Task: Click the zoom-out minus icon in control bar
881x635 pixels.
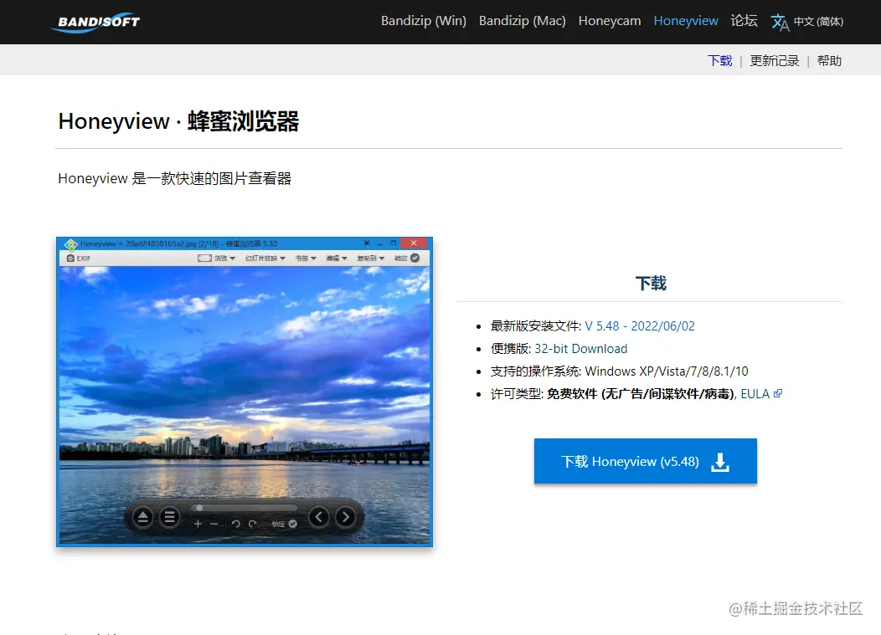Action: tap(214, 524)
